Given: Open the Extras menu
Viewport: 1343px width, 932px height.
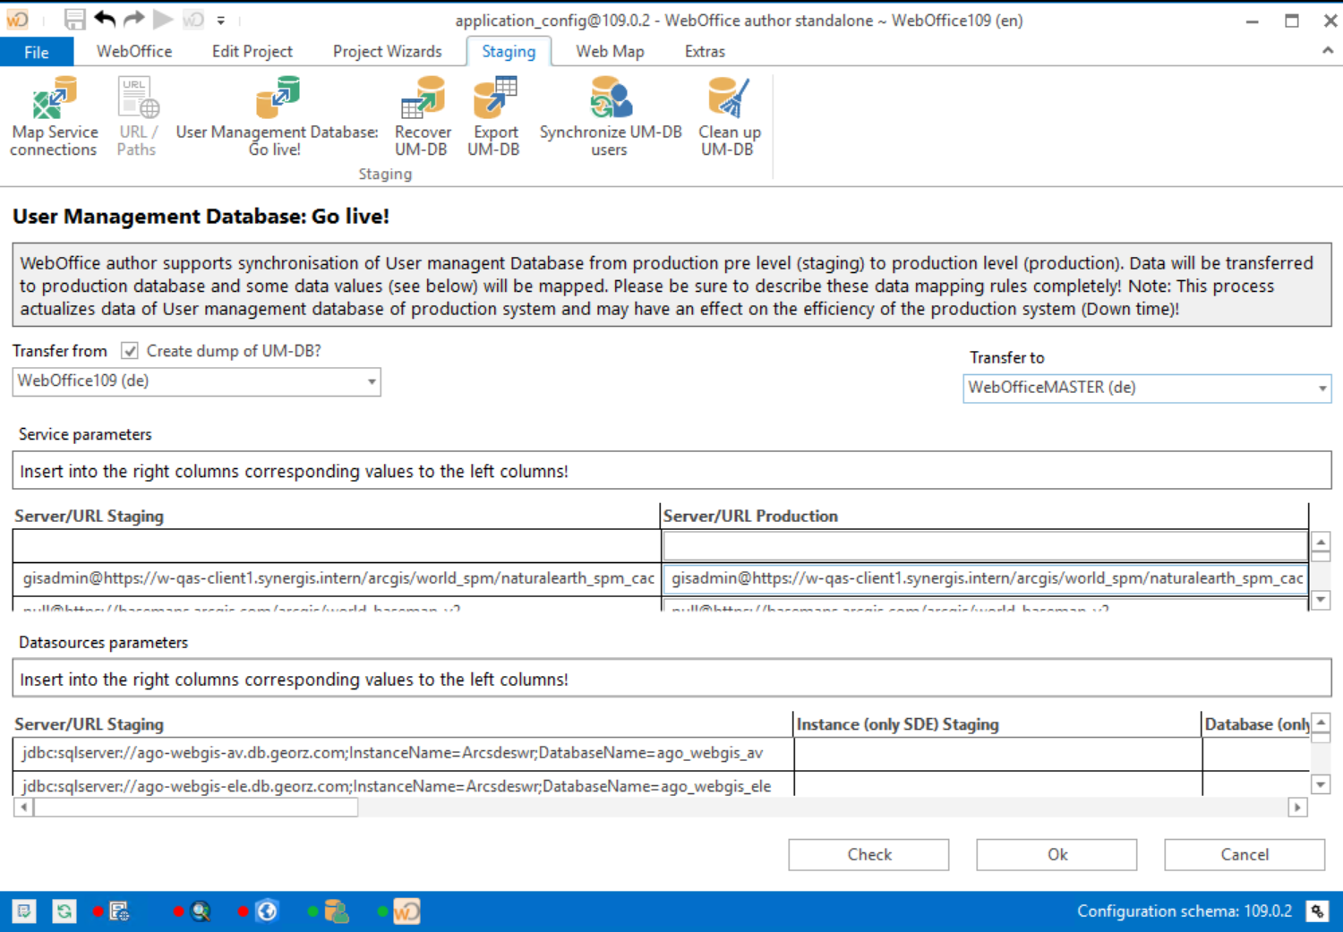Looking at the screenshot, I should point(704,51).
